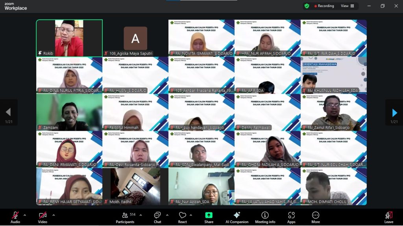Click the green encryption shield icon
The height and width of the screenshot is (226, 403).
(307, 6)
